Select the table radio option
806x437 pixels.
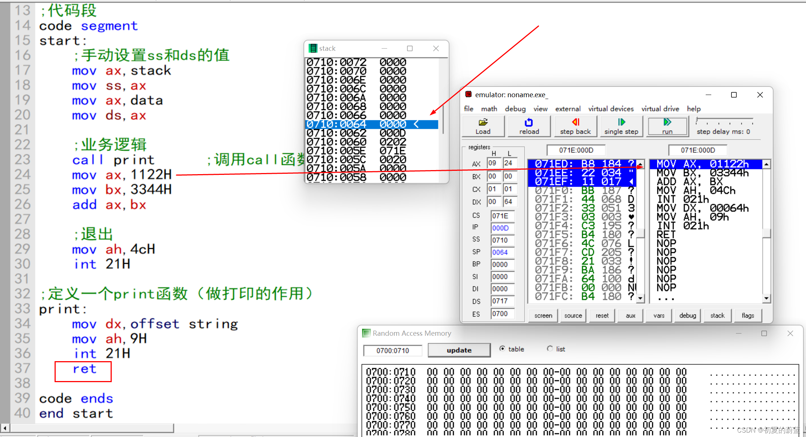pyautogui.click(x=503, y=349)
